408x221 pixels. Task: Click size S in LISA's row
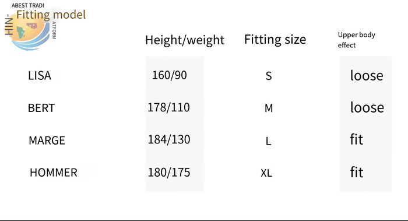(269, 76)
